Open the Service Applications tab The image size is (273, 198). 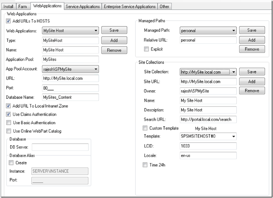click(83, 6)
